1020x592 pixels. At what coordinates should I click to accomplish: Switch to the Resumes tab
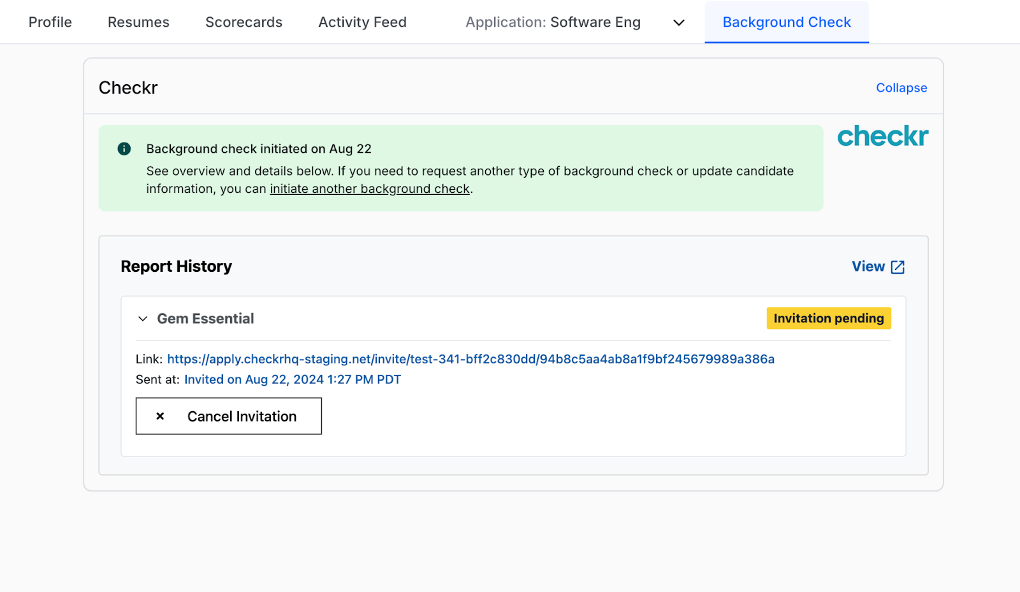(x=138, y=22)
